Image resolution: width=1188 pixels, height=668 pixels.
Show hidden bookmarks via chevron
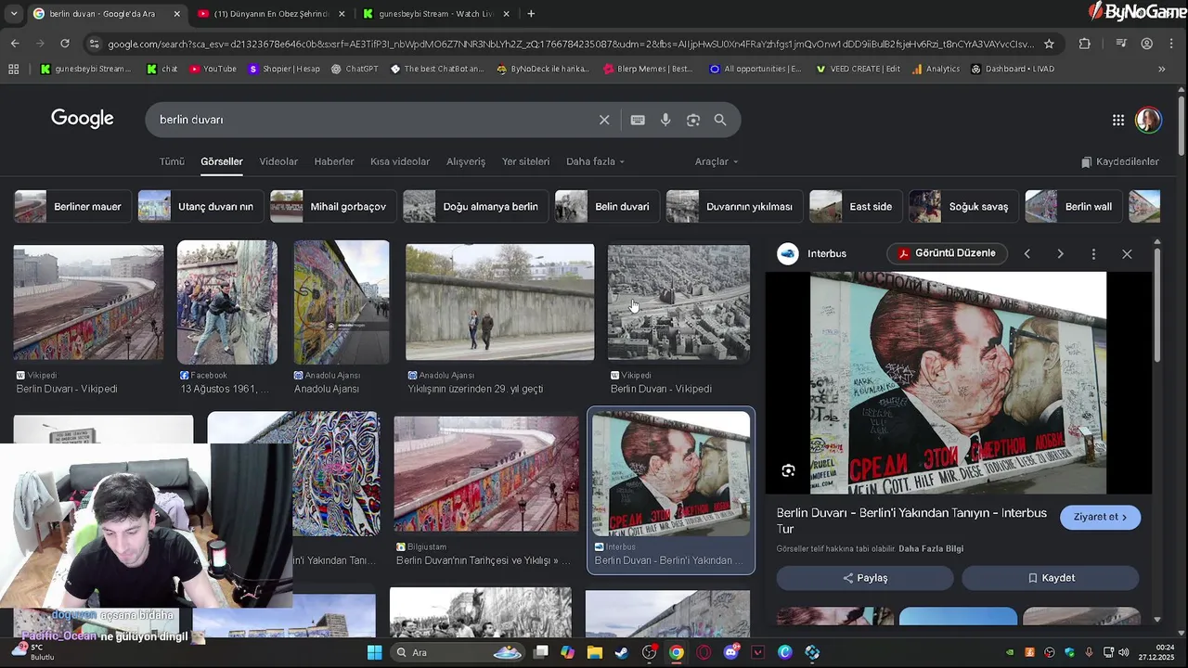(x=1161, y=69)
